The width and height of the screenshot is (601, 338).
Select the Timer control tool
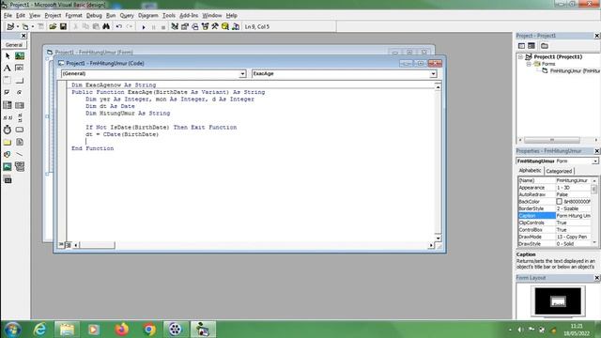point(8,130)
